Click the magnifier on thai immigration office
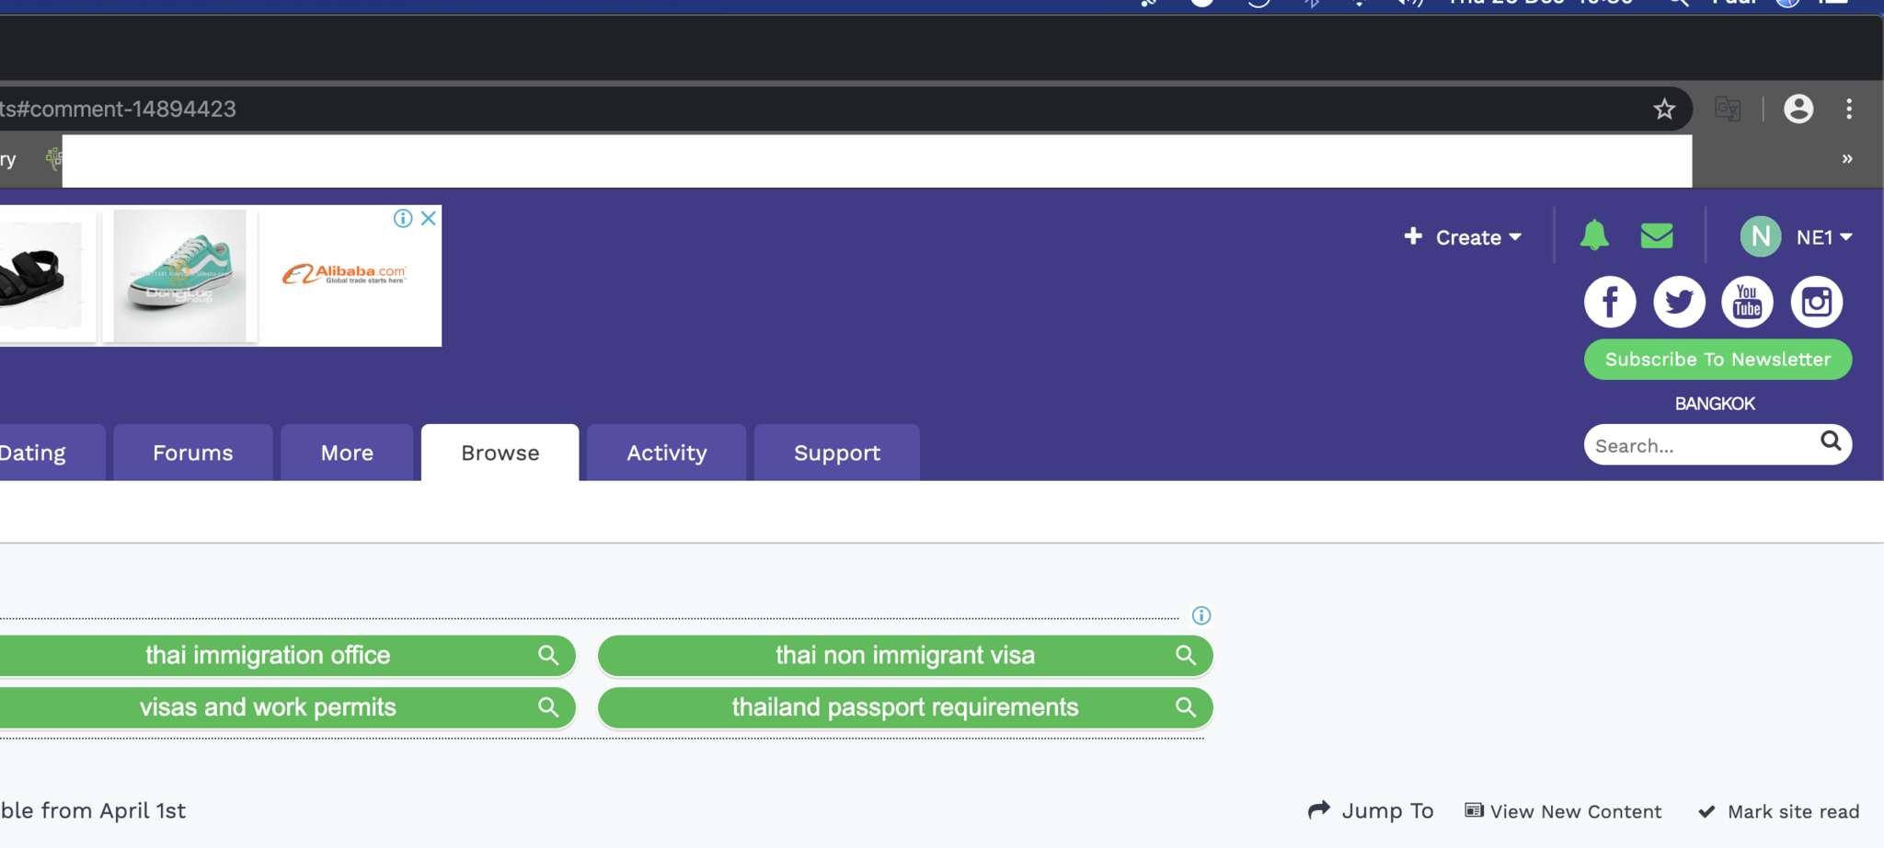The image size is (1884, 848). (x=547, y=655)
